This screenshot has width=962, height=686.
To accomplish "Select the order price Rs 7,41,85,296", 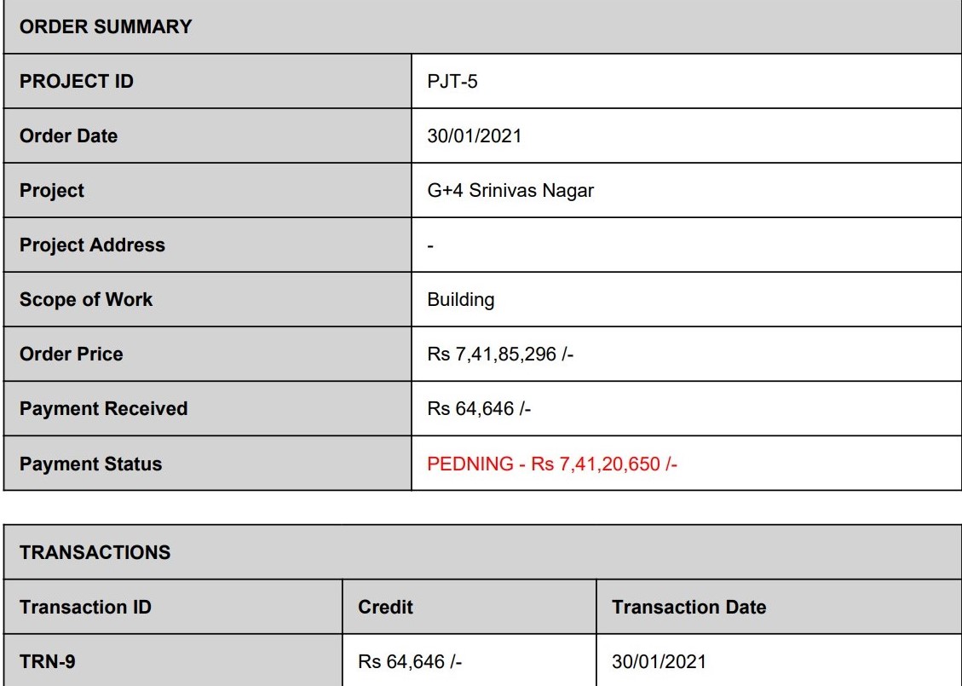I will coord(500,354).
